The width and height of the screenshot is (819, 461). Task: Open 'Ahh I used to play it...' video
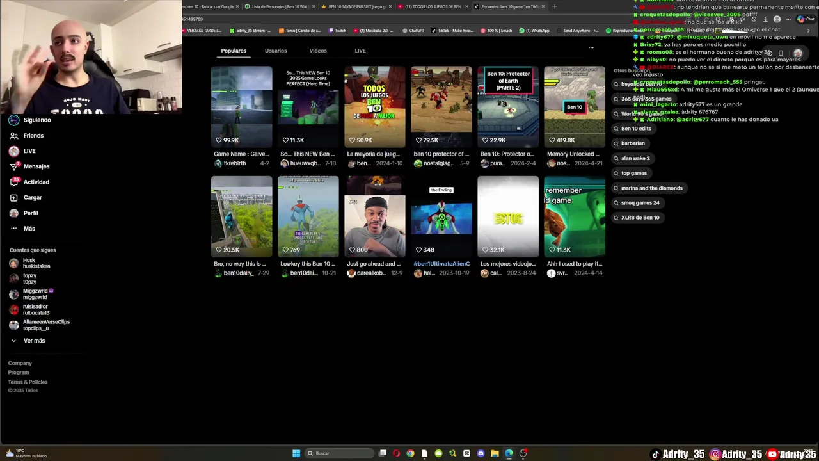coord(575,217)
